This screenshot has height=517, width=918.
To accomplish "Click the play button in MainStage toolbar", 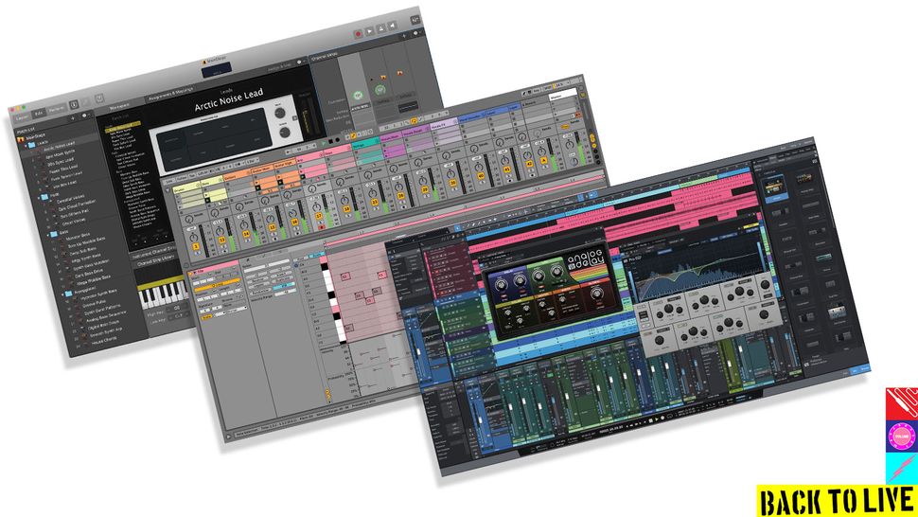I will [x=369, y=31].
